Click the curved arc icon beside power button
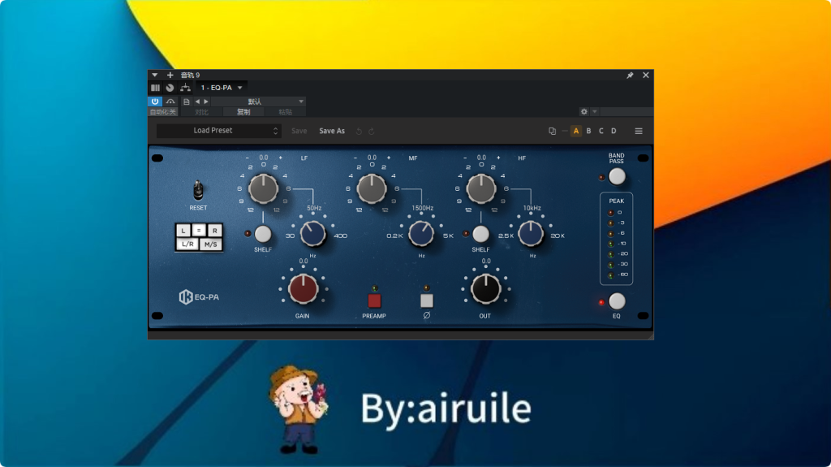Screen dimensions: 831x467 click(x=170, y=102)
